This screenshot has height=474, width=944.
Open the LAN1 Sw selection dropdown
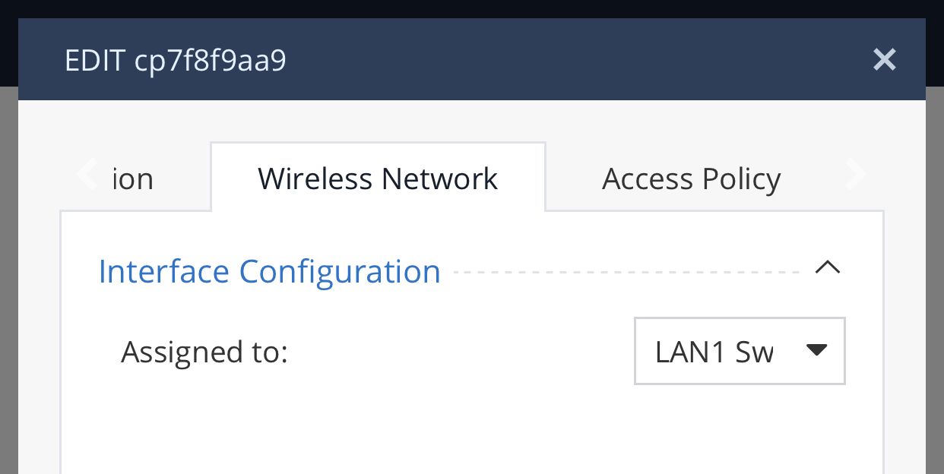739,351
